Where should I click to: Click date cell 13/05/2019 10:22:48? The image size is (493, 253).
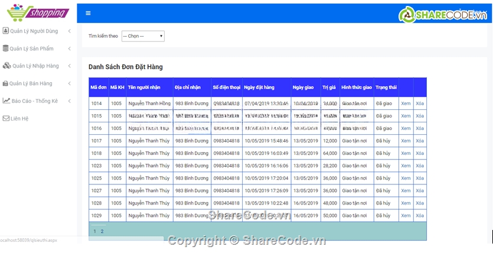[266, 203]
